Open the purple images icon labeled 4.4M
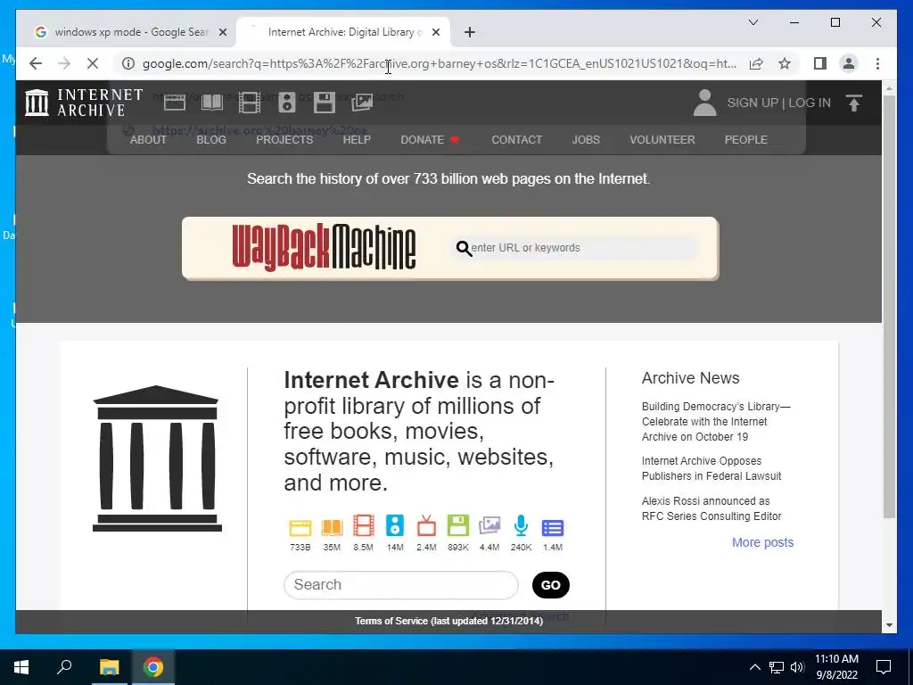Viewport: 913px width, 685px height. click(x=489, y=526)
